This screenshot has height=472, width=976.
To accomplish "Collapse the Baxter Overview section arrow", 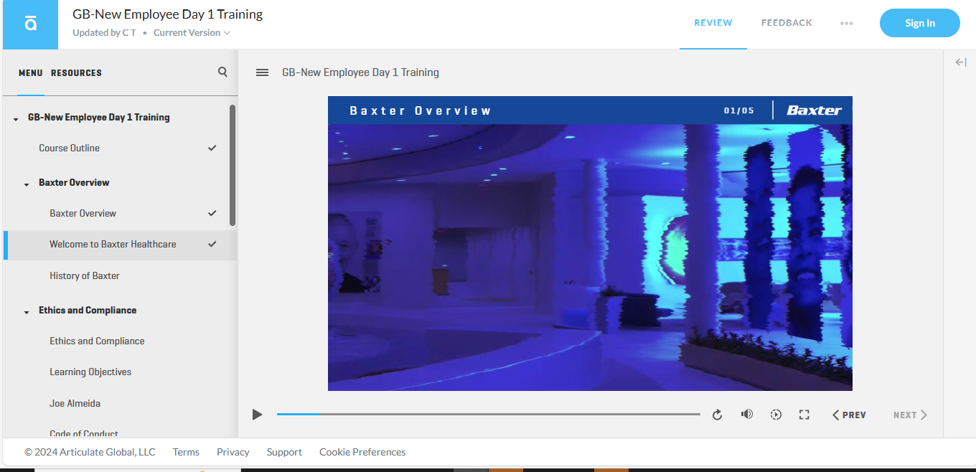I will click(x=27, y=184).
